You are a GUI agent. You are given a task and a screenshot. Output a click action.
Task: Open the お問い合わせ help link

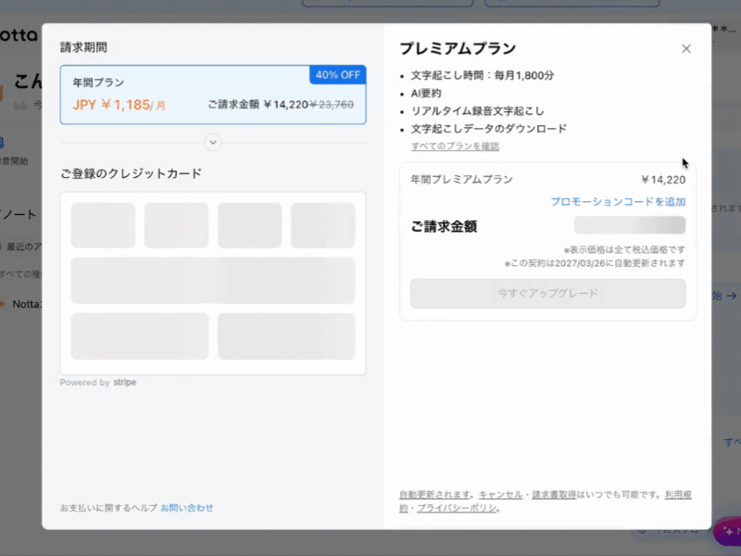pos(187,508)
